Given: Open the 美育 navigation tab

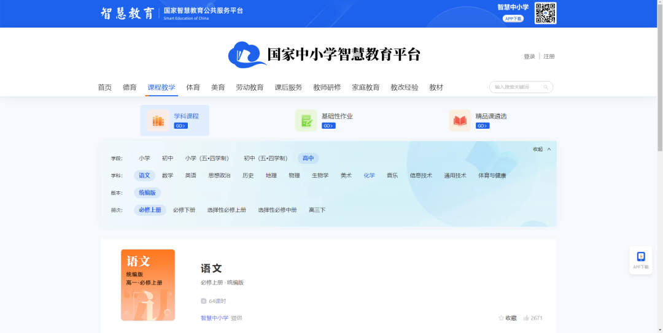Looking at the screenshot, I should [x=218, y=88].
